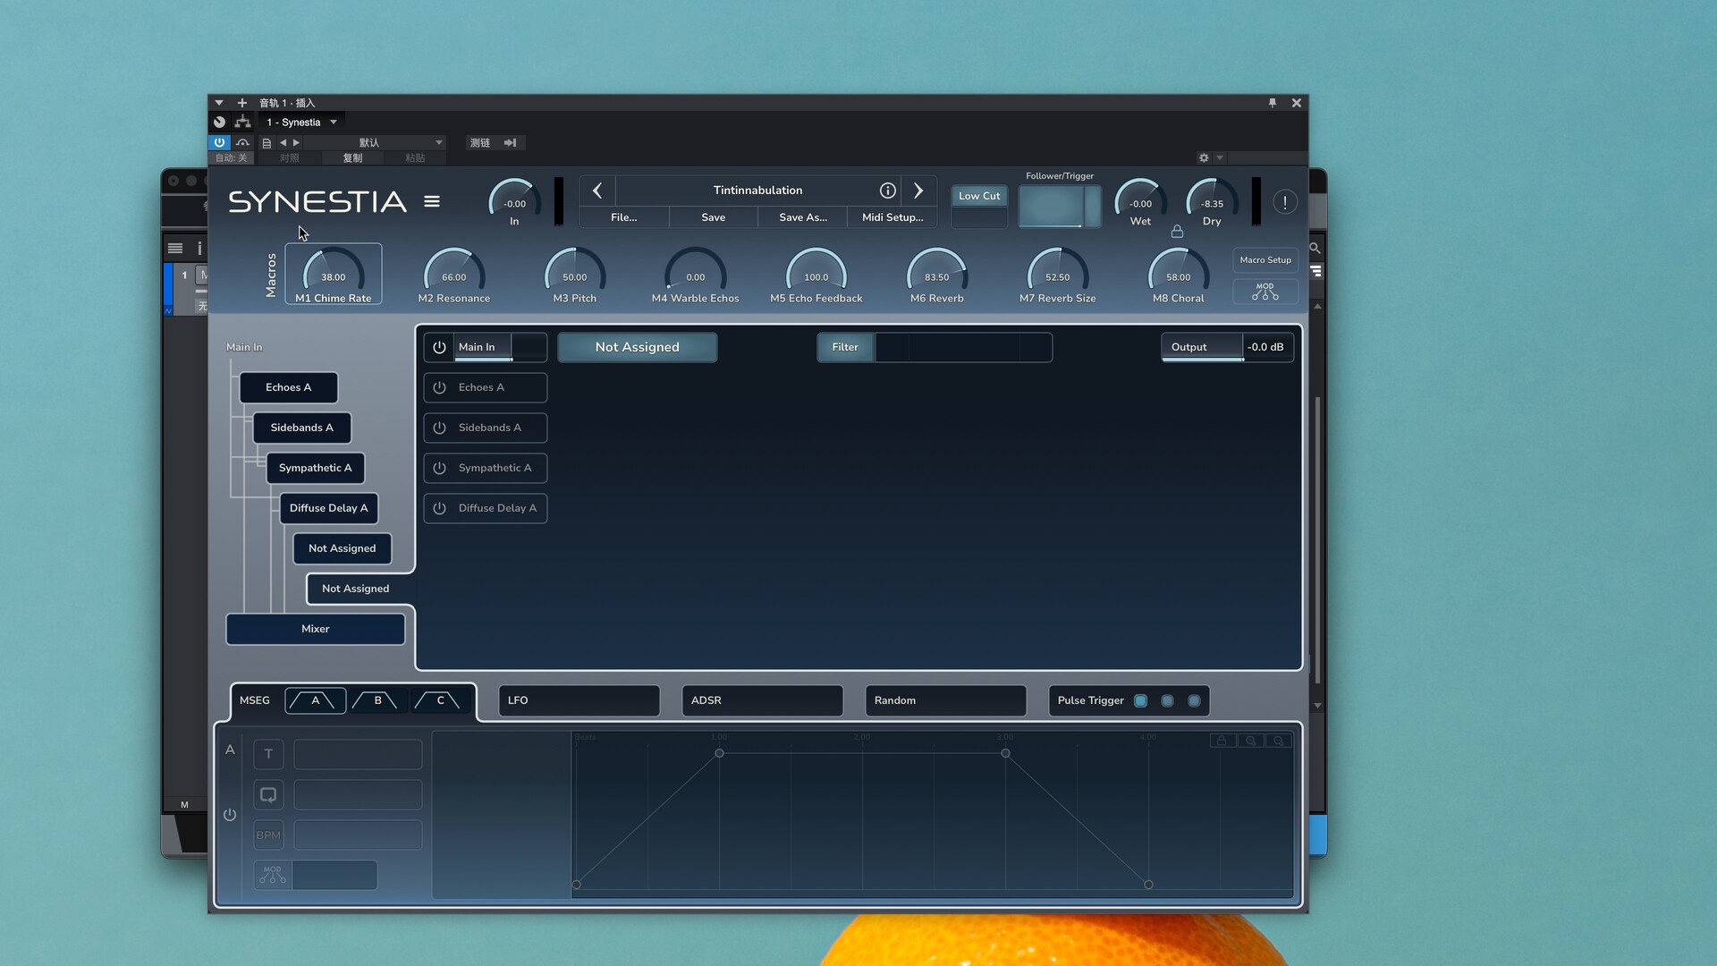The width and height of the screenshot is (1717, 966).
Task: Click the host next preset triangle
Action: point(296,143)
